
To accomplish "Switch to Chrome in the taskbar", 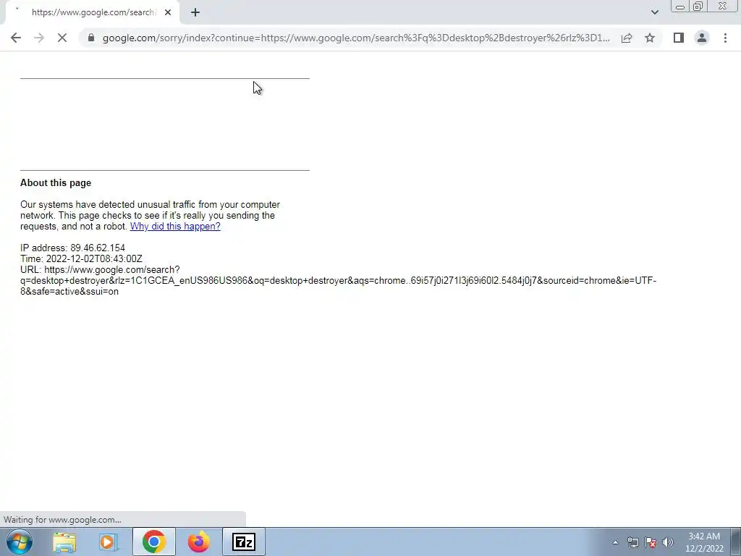I will tap(153, 542).
